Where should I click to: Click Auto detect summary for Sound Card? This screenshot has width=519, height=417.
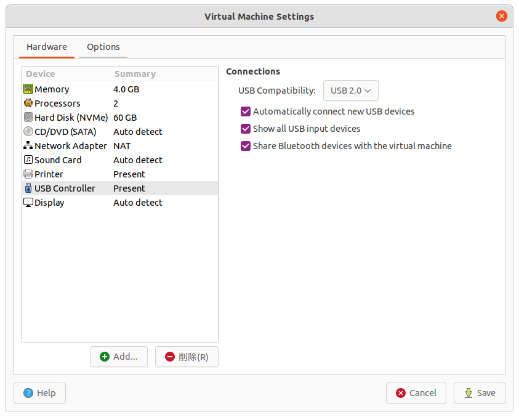pos(138,160)
